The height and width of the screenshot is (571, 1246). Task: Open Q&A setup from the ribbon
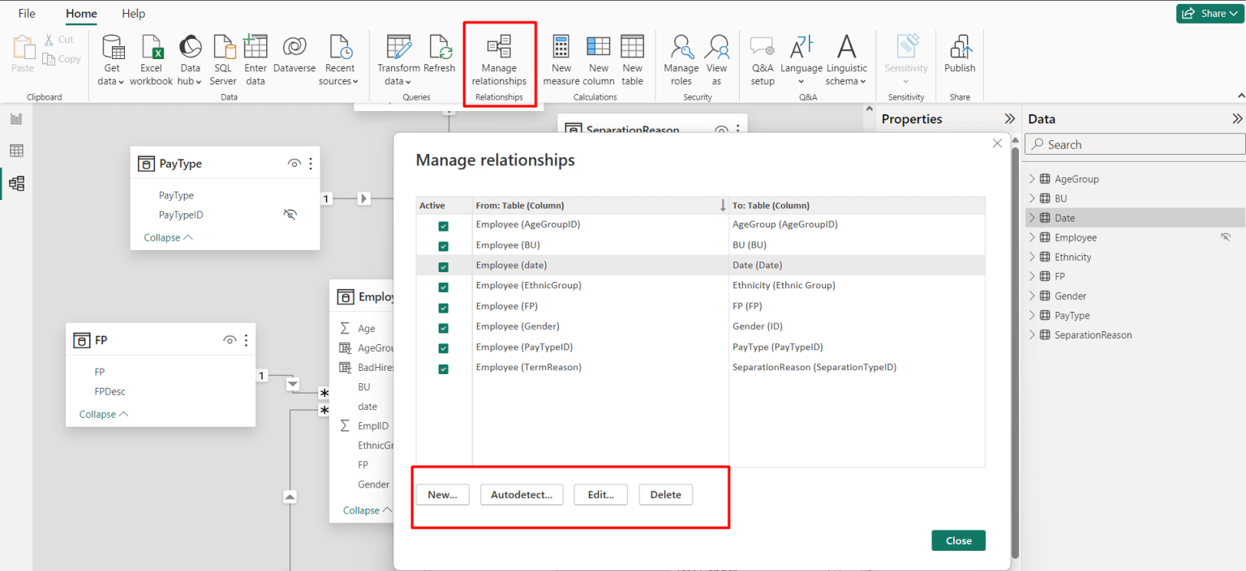click(x=761, y=55)
